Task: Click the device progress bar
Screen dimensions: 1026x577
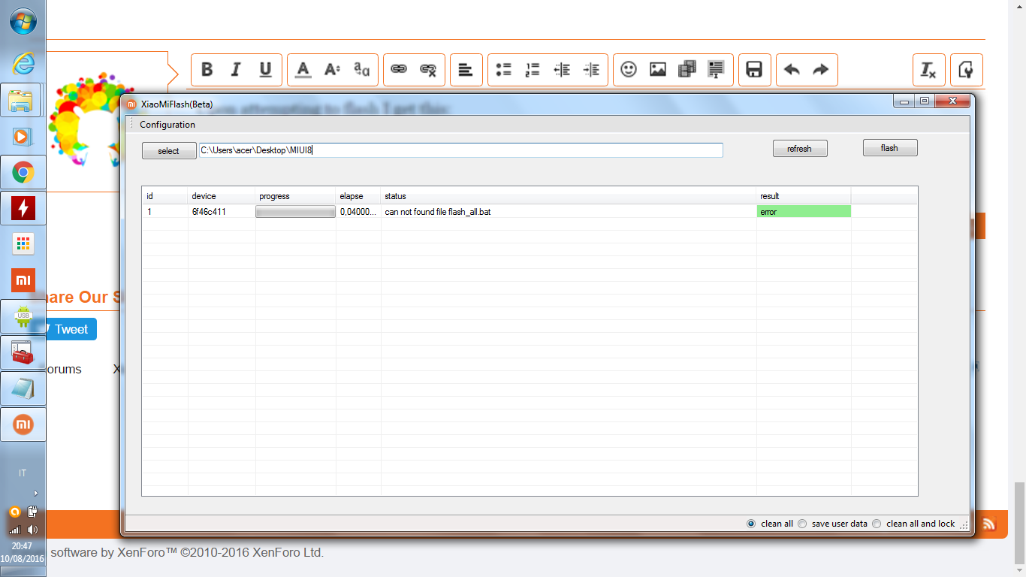Action: pos(295,212)
